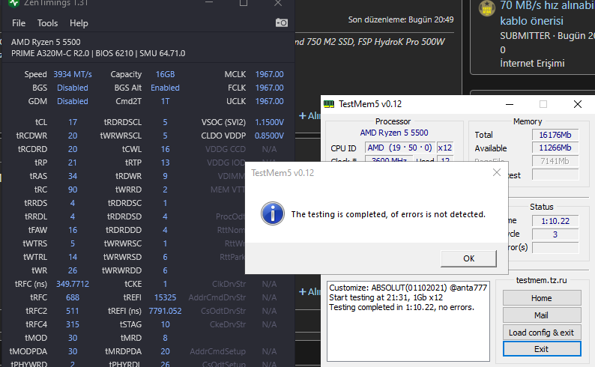Select the tSTAG value 10

[165, 324]
